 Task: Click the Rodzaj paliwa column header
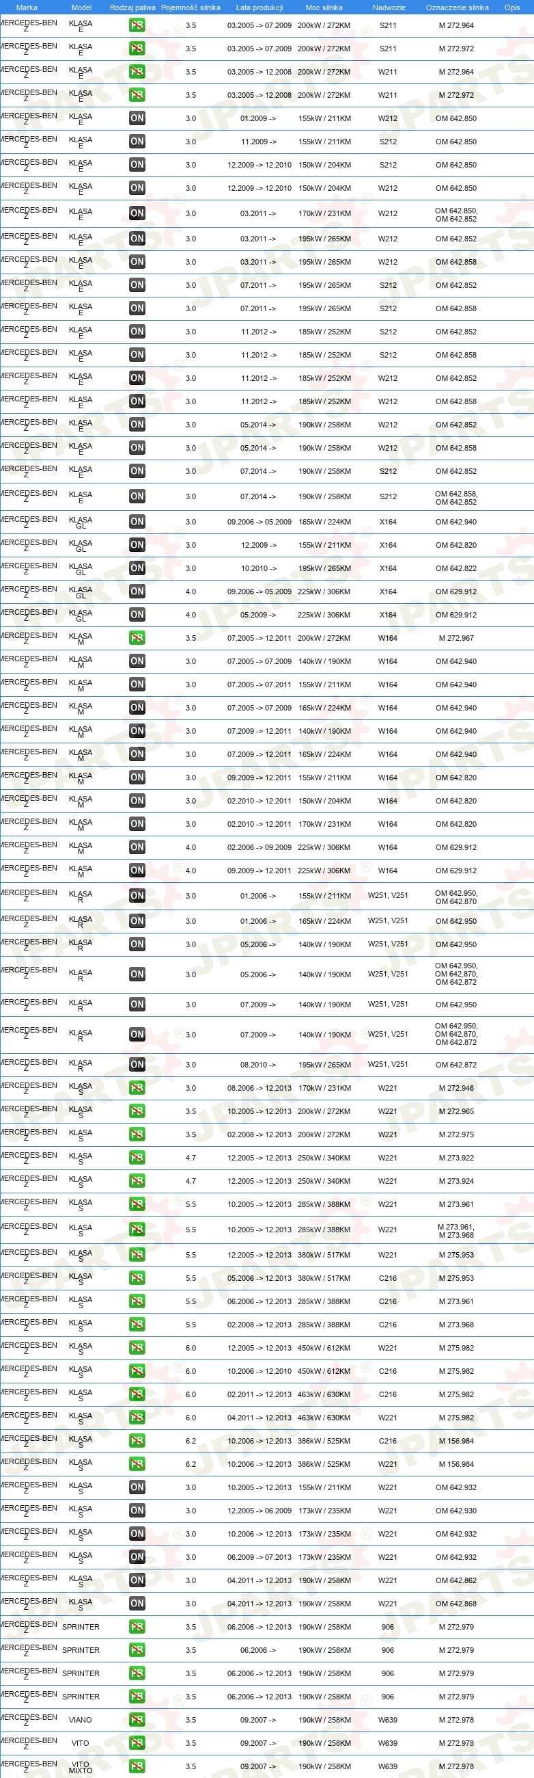pyautogui.click(x=132, y=8)
